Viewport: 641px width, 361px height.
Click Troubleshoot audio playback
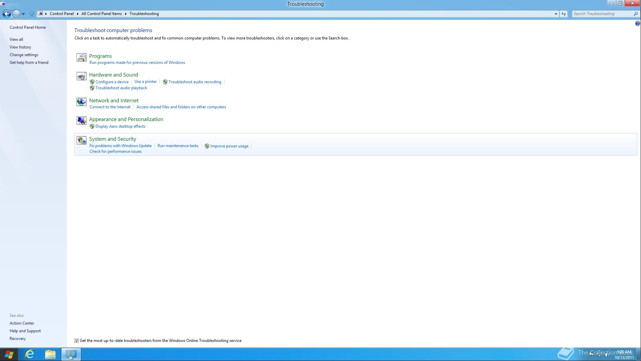point(121,88)
